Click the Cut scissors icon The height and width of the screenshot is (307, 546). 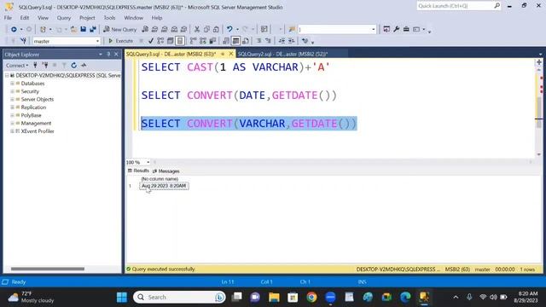(197, 30)
